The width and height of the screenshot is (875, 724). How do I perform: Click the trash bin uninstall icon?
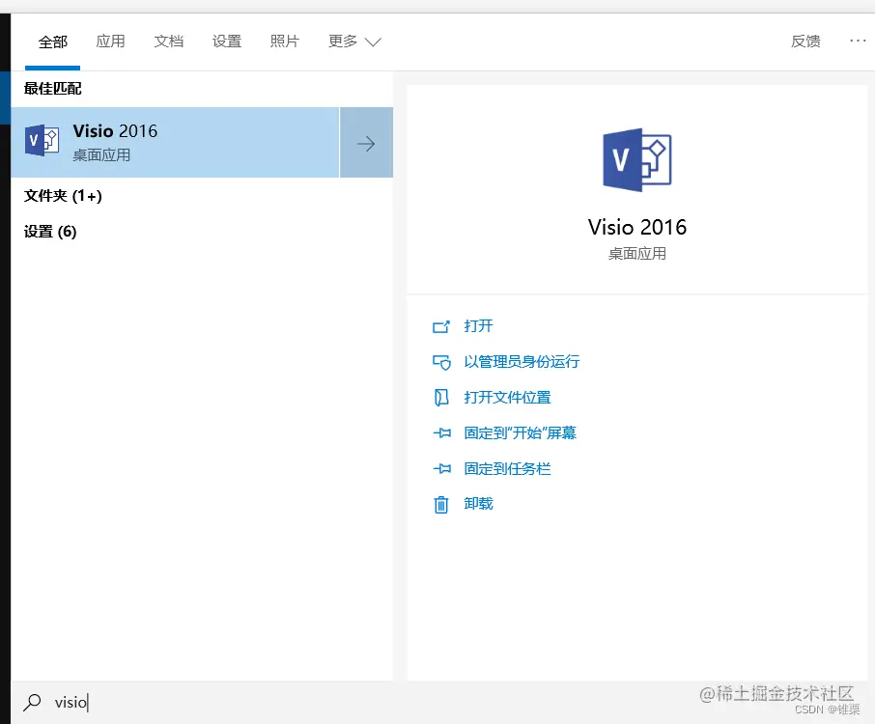(440, 504)
